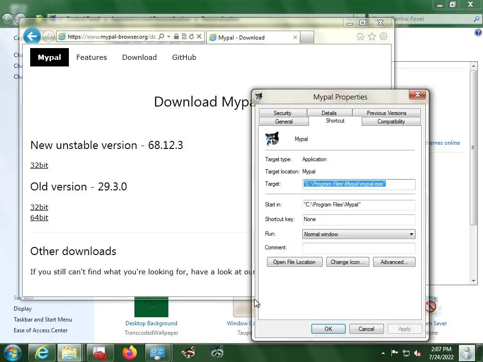
Task: Open Windows Explorer from the taskbar
Action: point(69,353)
